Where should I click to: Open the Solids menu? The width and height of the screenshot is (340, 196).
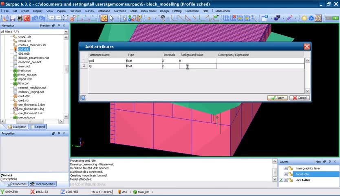(x=133, y=11)
